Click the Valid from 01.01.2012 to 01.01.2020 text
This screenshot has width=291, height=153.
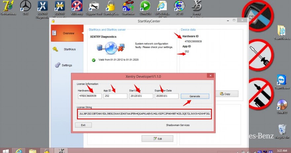[118, 60]
